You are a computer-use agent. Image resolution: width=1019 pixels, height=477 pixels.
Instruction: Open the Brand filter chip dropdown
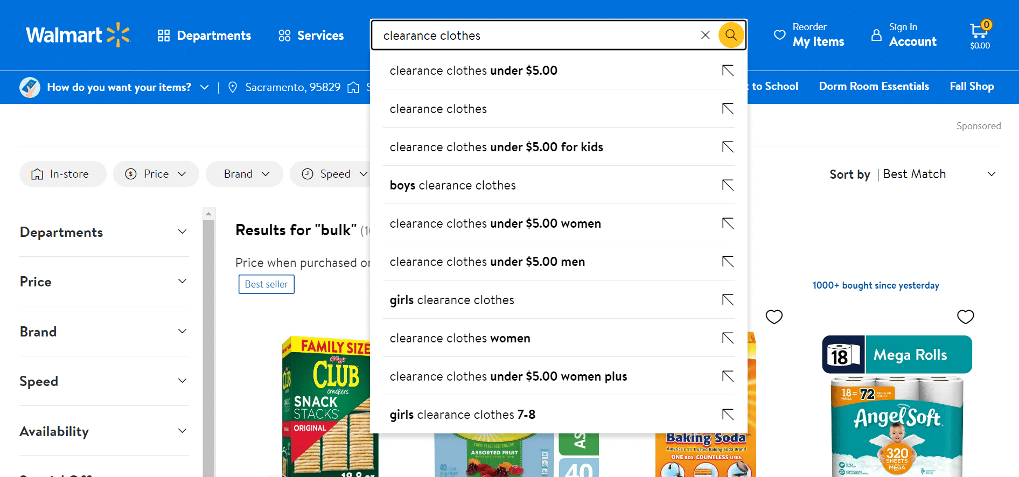click(245, 174)
